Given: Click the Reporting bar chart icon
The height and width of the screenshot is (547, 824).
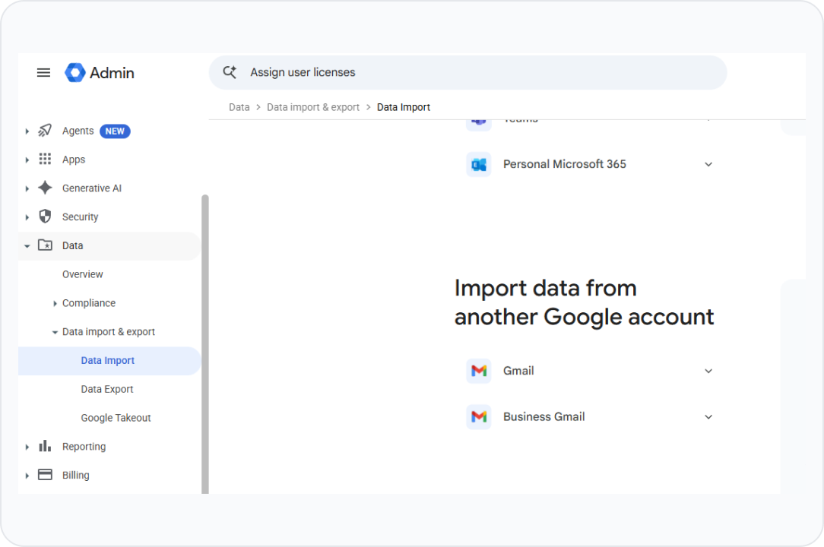Looking at the screenshot, I should click(x=45, y=446).
